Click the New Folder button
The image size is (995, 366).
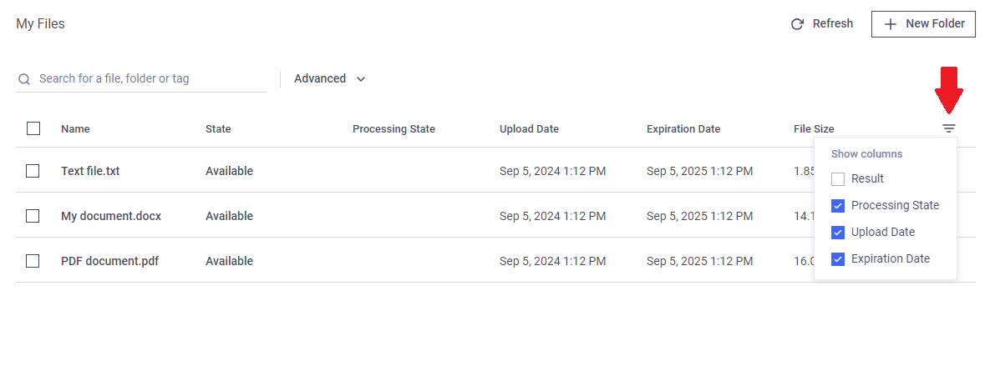tap(923, 24)
